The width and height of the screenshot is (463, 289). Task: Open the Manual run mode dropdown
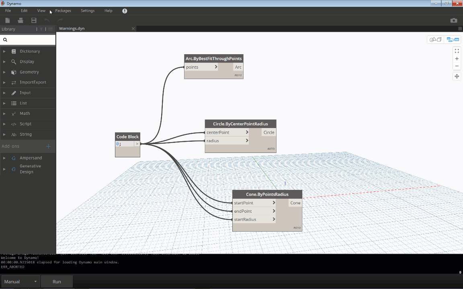pyautogui.click(x=20, y=282)
